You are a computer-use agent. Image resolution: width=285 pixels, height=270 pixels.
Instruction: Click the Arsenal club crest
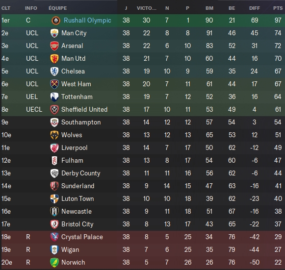pos(54,46)
